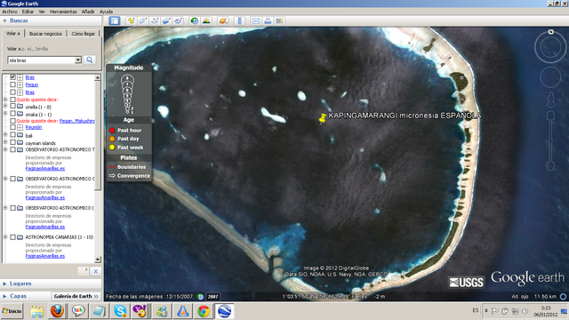This screenshot has height=320, width=569.
Task: Open the Reunión result link
Action: click(34, 127)
